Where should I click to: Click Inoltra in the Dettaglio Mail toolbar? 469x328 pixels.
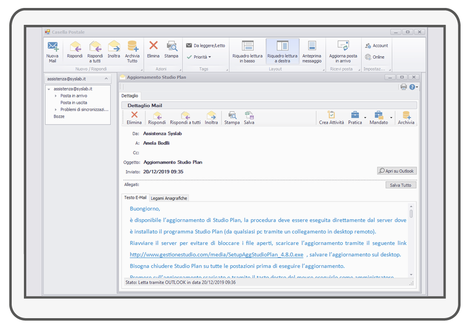(212, 118)
